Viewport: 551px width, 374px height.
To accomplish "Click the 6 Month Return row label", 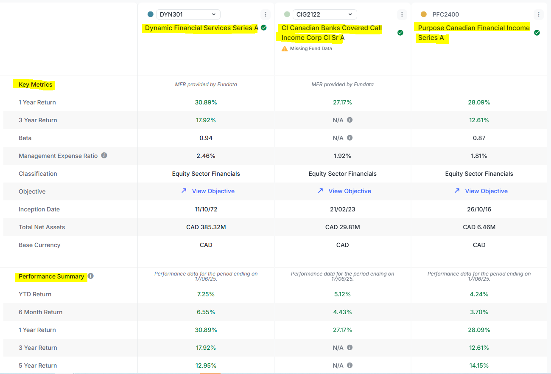I will pyautogui.click(x=40, y=312).
